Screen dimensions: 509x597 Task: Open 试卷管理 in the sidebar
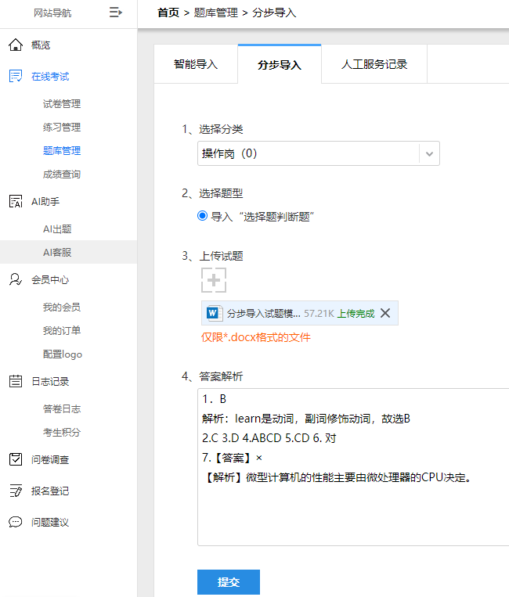click(x=62, y=103)
